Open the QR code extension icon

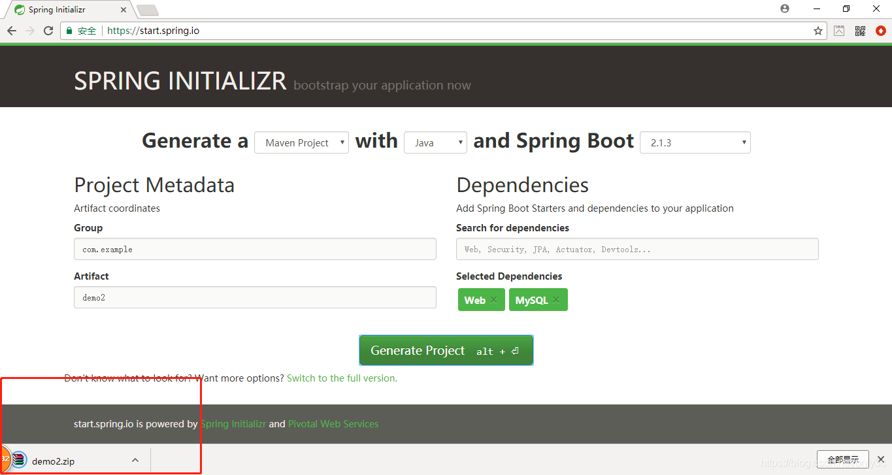coord(860,31)
